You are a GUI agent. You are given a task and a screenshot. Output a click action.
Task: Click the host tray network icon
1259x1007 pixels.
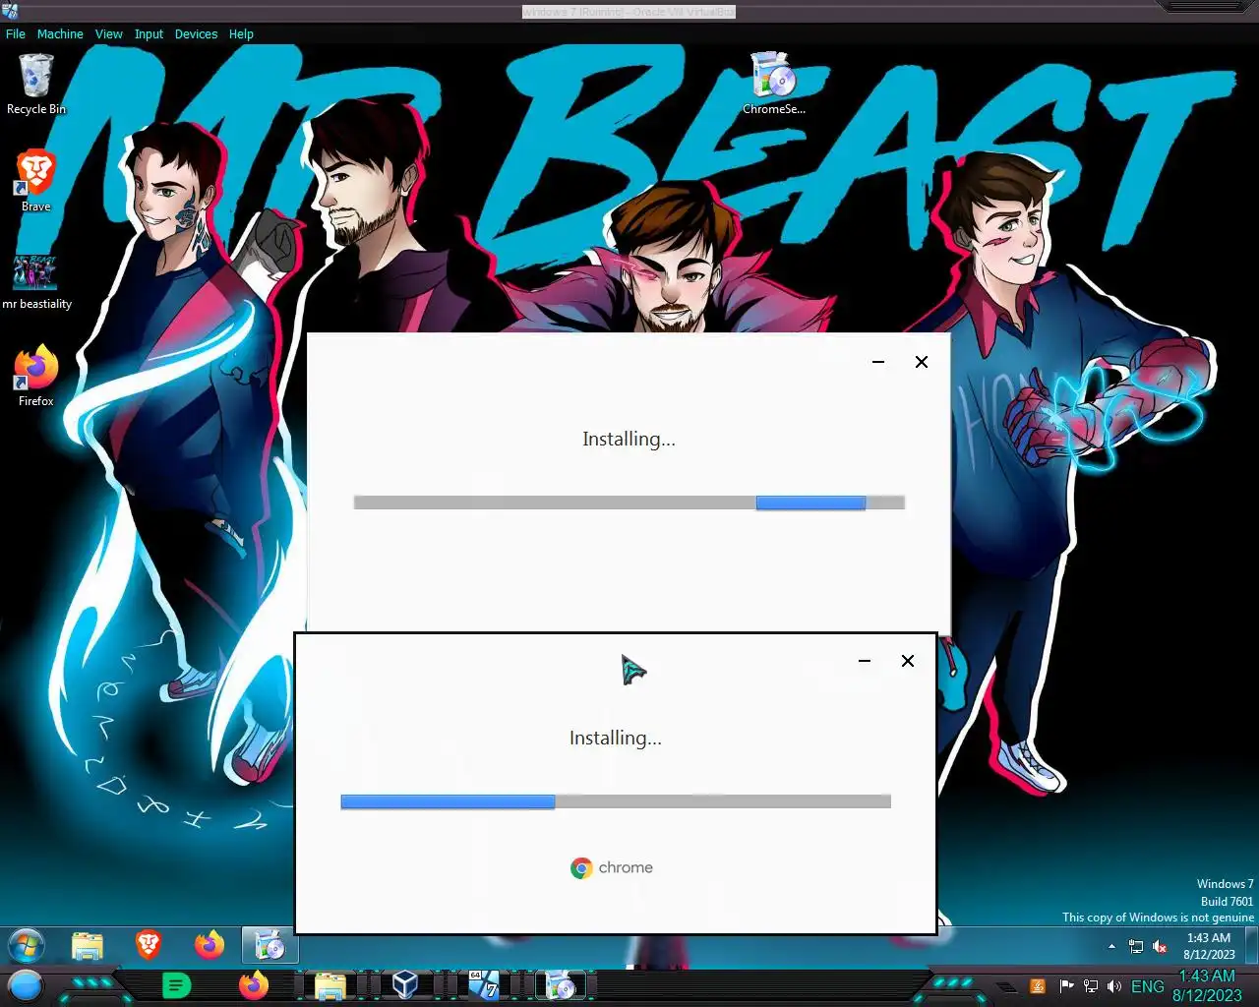coord(1090,986)
